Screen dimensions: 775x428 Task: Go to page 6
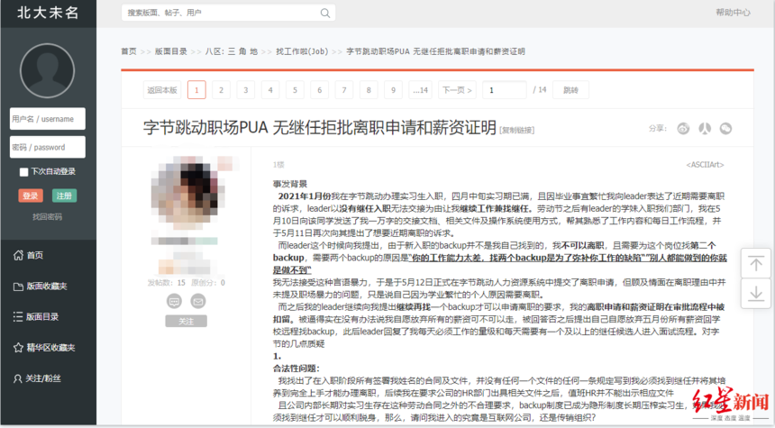pos(319,90)
